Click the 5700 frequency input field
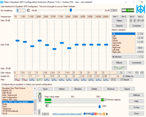The height and width of the screenshot is (117, 146). coord(54,17)
